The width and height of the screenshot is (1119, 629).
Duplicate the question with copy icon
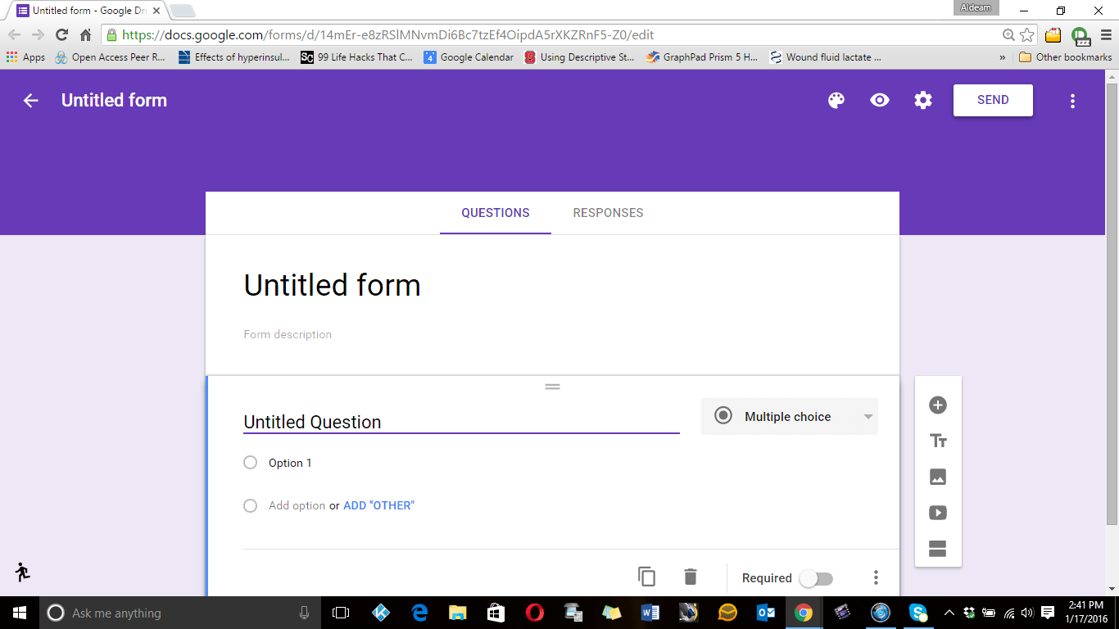pos(646,577)
